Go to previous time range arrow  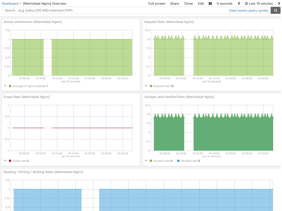tap(239, 3)
